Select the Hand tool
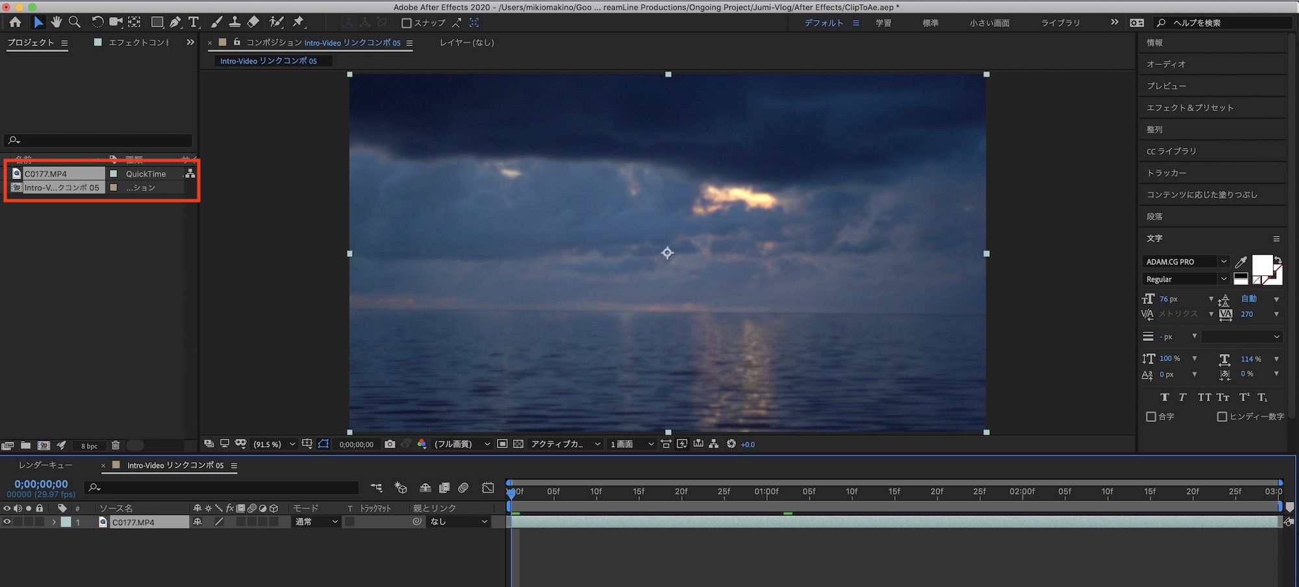 click(x=57, y=22)
